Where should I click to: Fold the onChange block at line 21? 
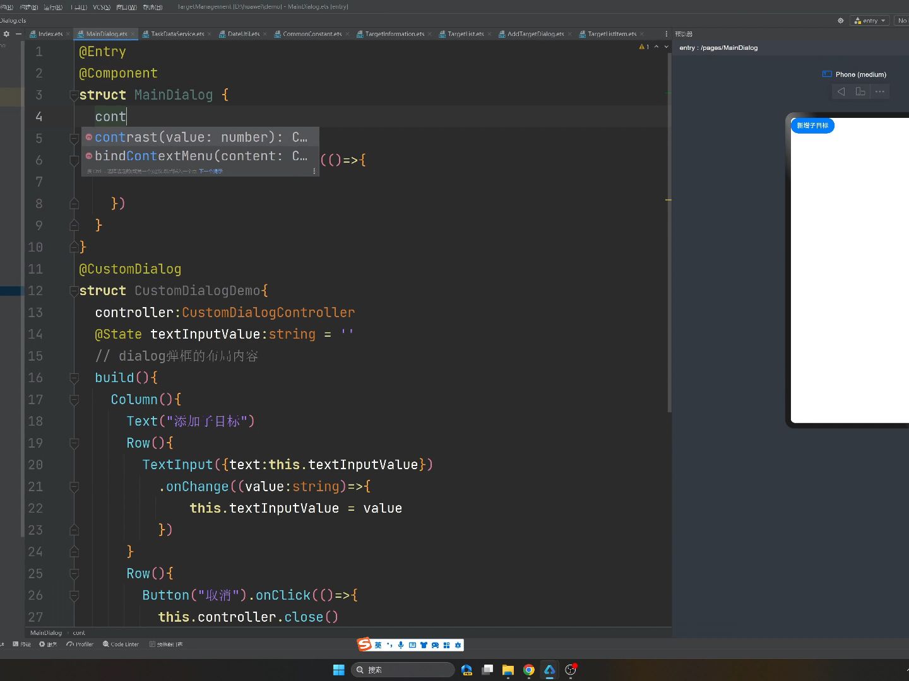coord(74,487)
